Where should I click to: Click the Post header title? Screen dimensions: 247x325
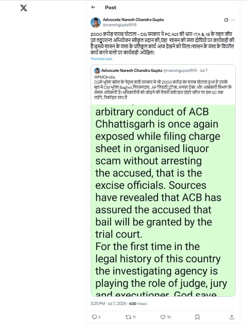(x=111, y=8)
